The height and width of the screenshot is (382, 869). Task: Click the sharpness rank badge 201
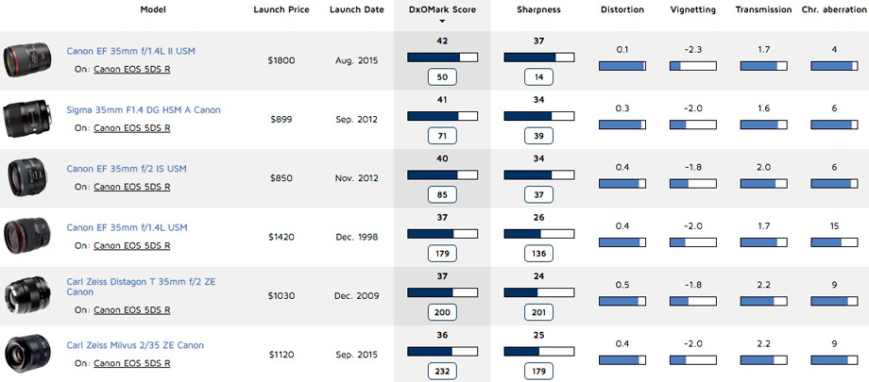coord(538,311)
